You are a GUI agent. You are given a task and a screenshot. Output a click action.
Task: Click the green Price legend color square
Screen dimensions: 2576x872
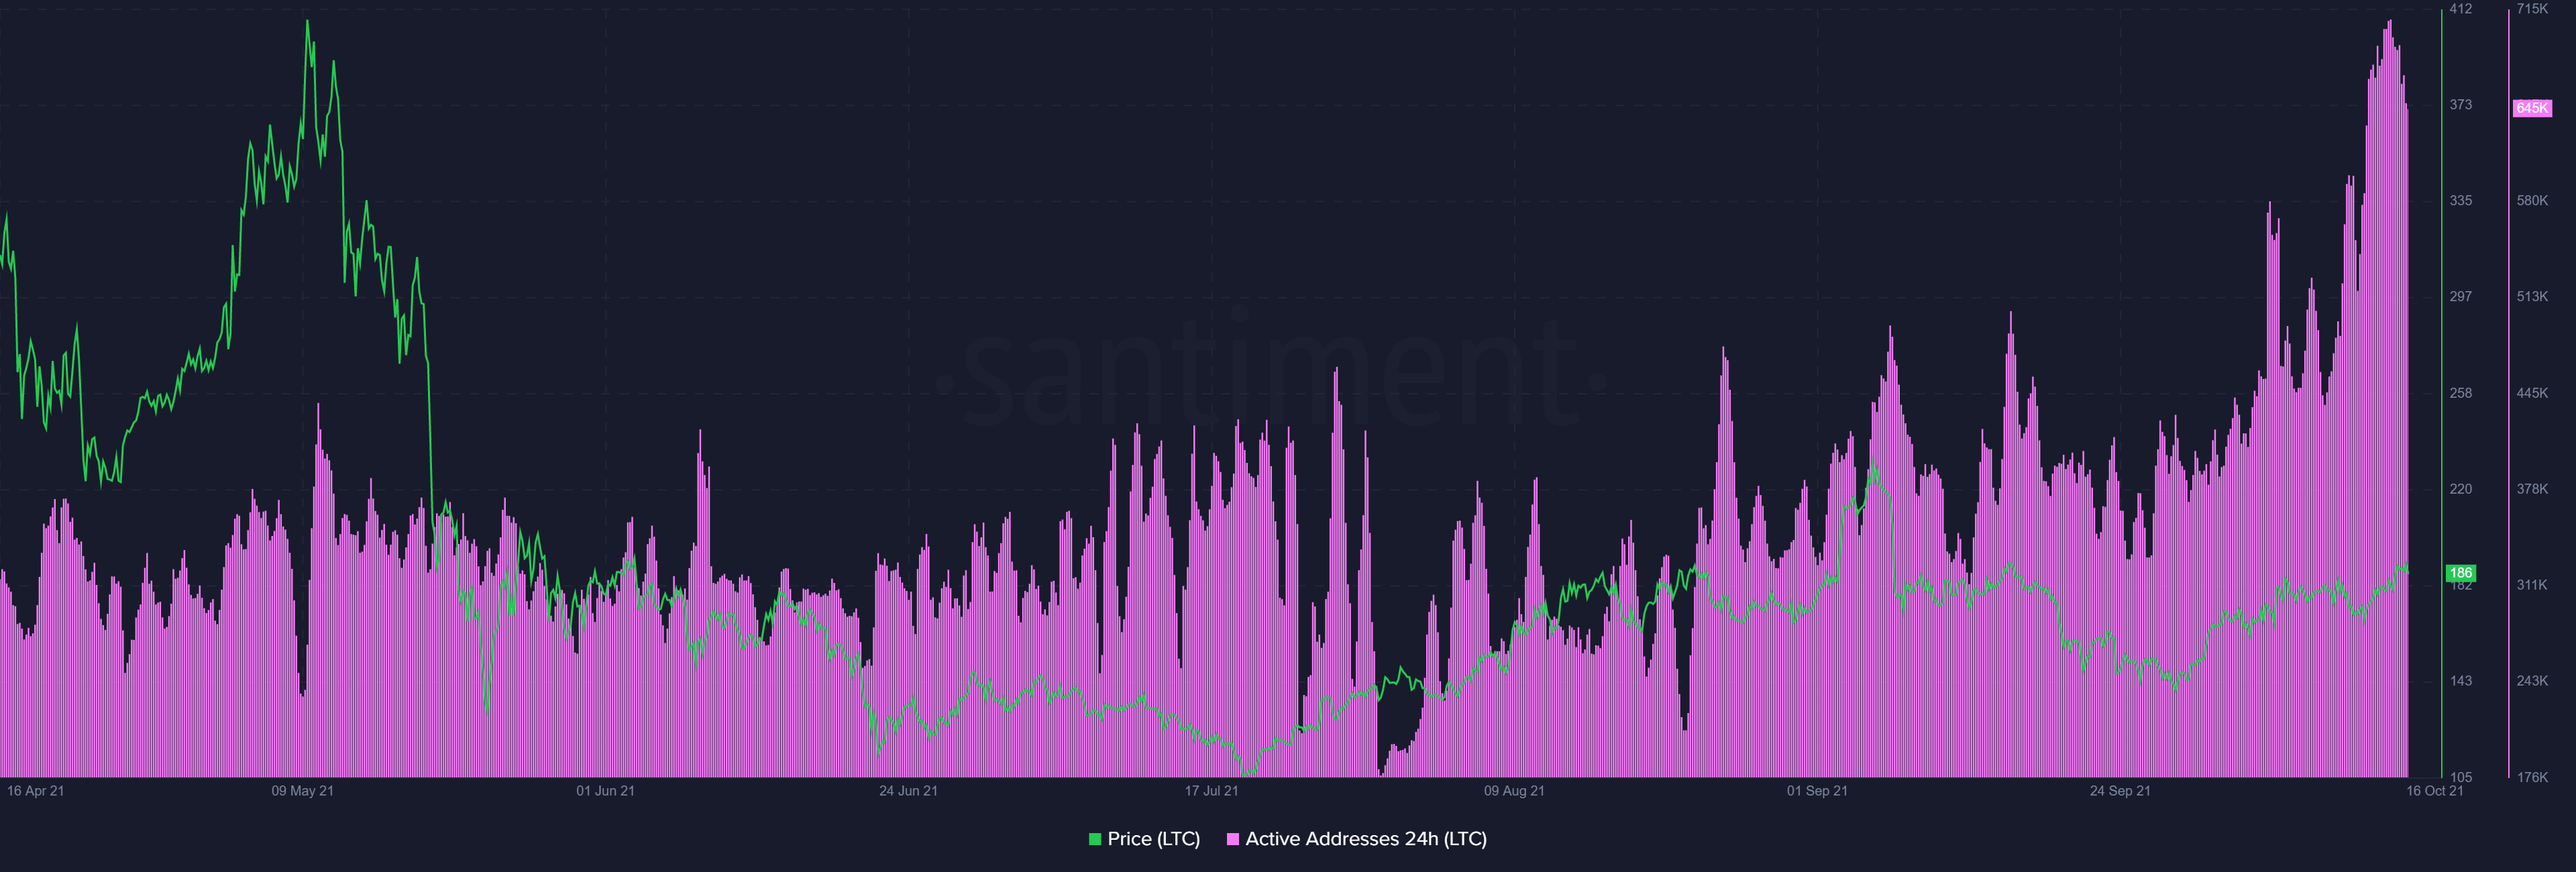coord(1095,839)
